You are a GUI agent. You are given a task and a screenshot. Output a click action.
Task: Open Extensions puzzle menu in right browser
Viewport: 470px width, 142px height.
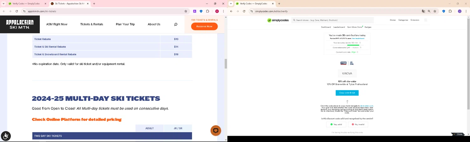pos(450,11)
